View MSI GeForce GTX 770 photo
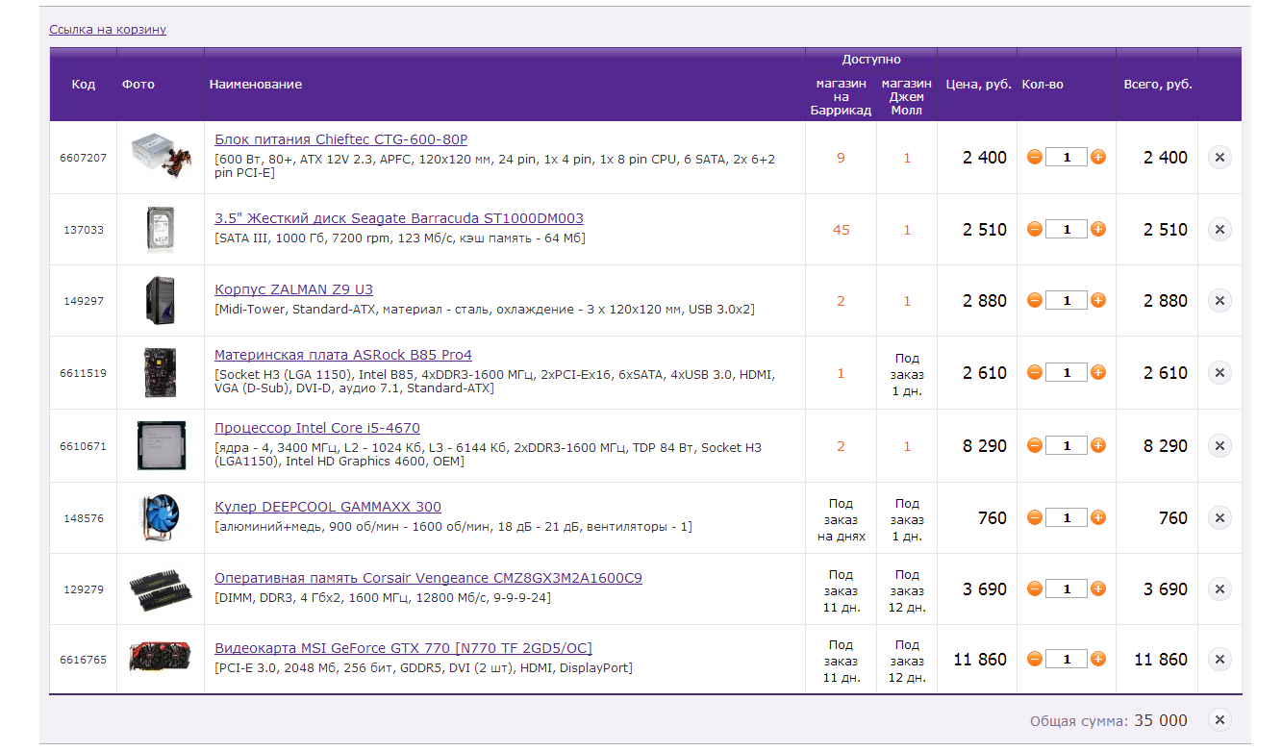The image size is (1282, 751). tap(161, 659)
